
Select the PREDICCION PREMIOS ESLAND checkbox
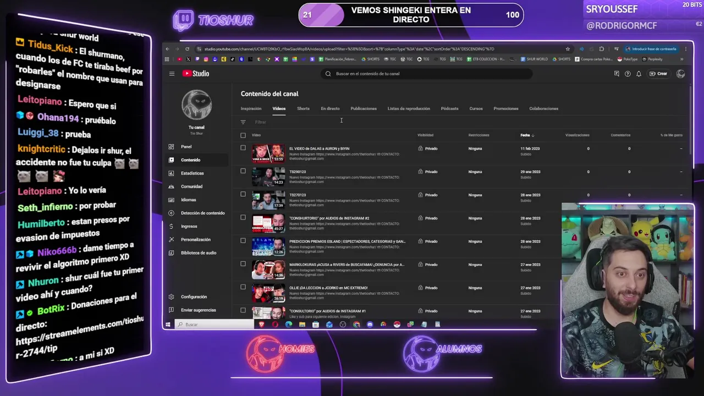[243, 240]
